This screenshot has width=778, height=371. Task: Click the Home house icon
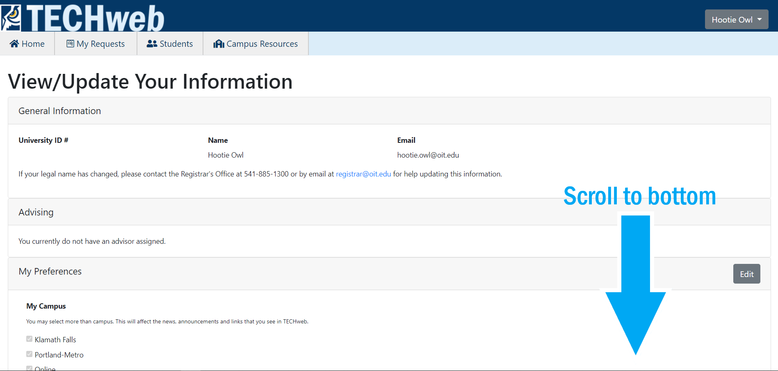pos(14,44)
